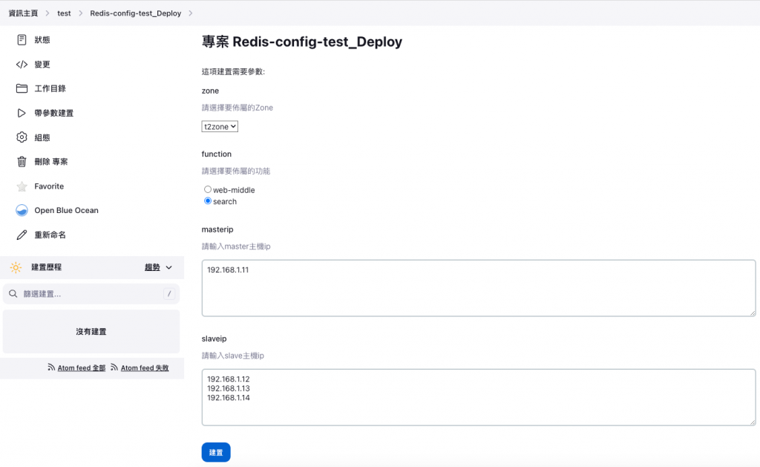Expand the 趨勢 chevron in build history
Viewport: 760px width, 467px height.
(x=168, y=267)
